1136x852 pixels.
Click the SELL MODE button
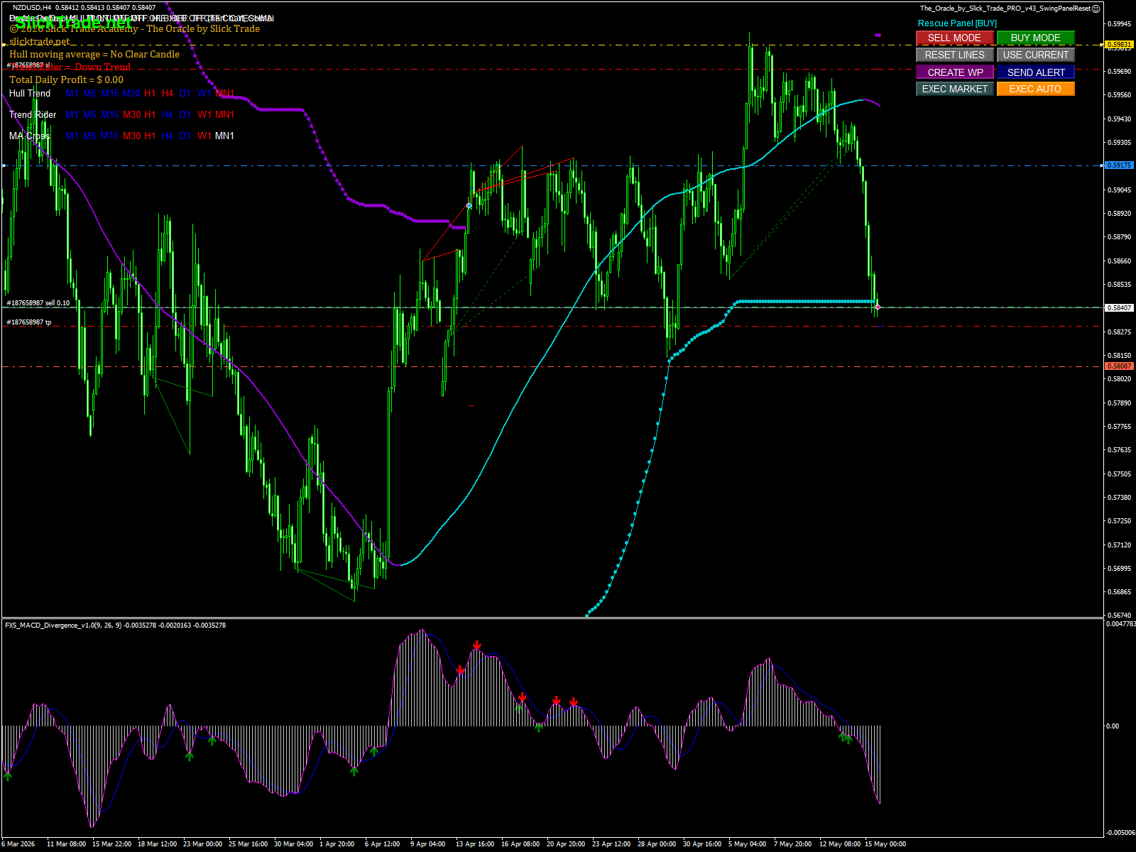tap(954, 38)
